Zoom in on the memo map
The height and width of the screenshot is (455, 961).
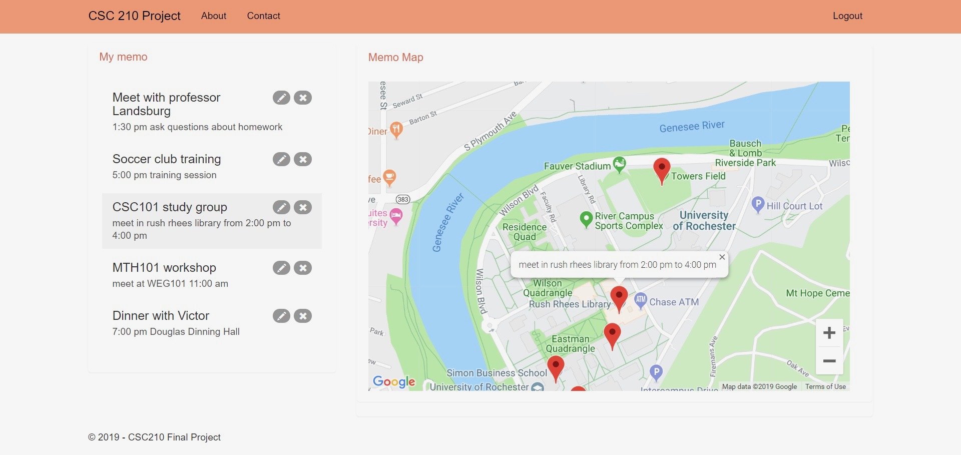[829, 333]
